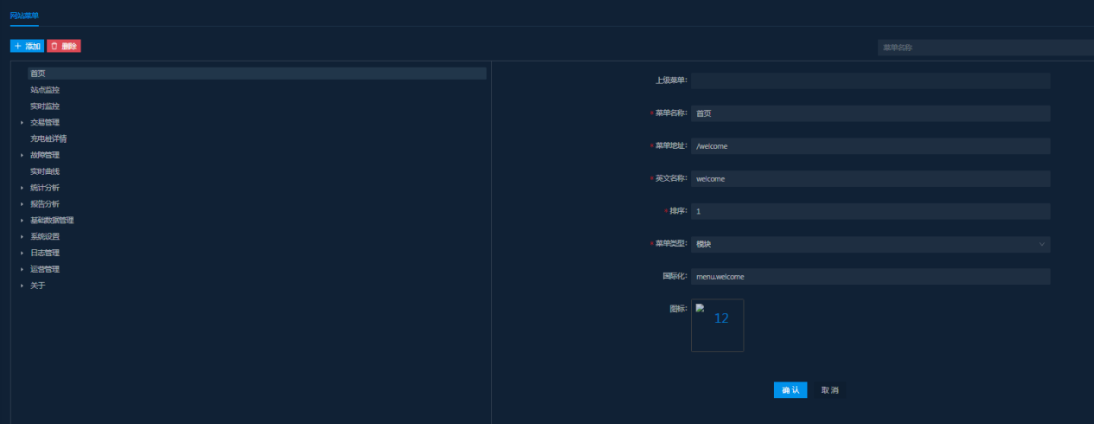Open the 菜单类型 dropdown showing 模块
1094x424 pixels.
[870, 245]
